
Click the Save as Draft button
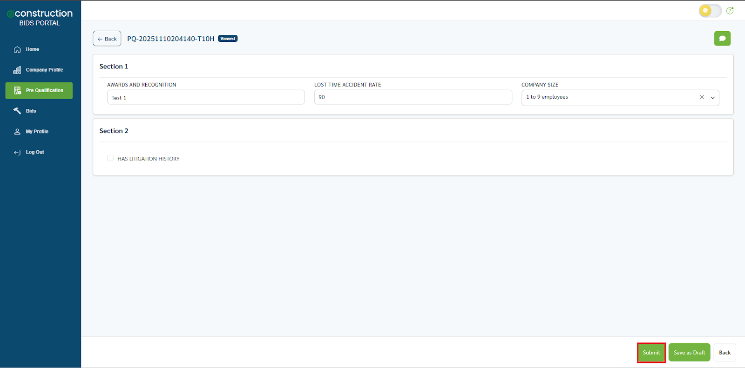[x=689, y=353]
